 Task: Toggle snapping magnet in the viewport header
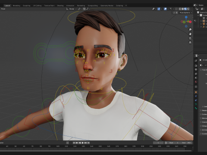(x=84, y=9)
